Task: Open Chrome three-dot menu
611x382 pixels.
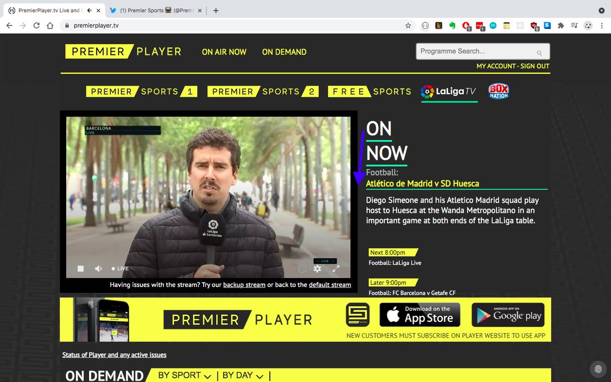Action: pyautogui.click(x=602, y=25)
